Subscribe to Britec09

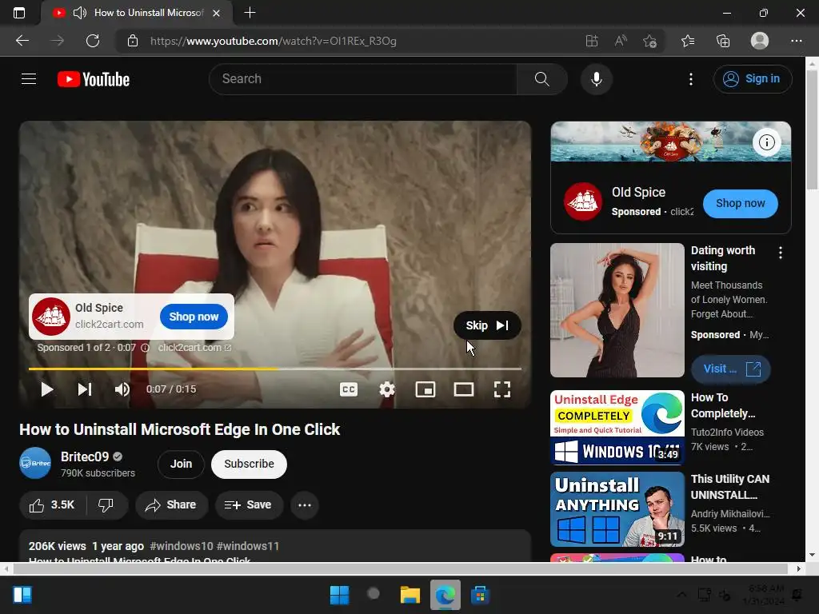[x=249, y=464]
